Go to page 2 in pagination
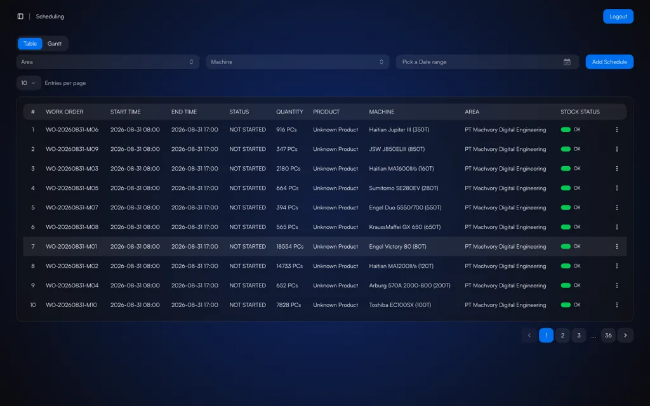 click(562, 335)
